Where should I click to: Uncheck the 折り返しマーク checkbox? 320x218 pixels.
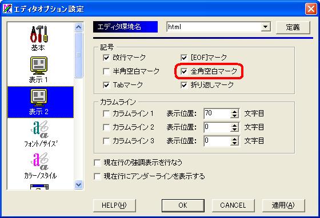click(184, 85)
